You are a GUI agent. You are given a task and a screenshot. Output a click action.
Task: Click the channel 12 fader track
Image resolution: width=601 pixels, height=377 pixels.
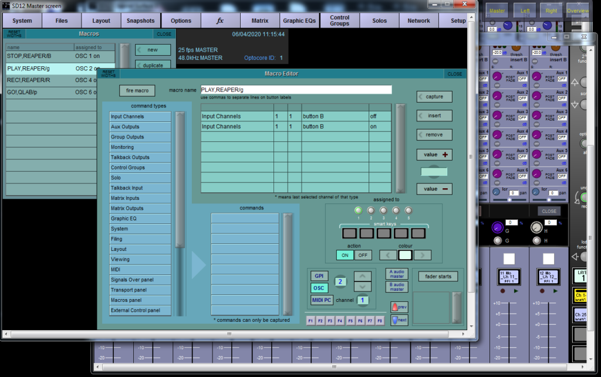coord(549,331)
